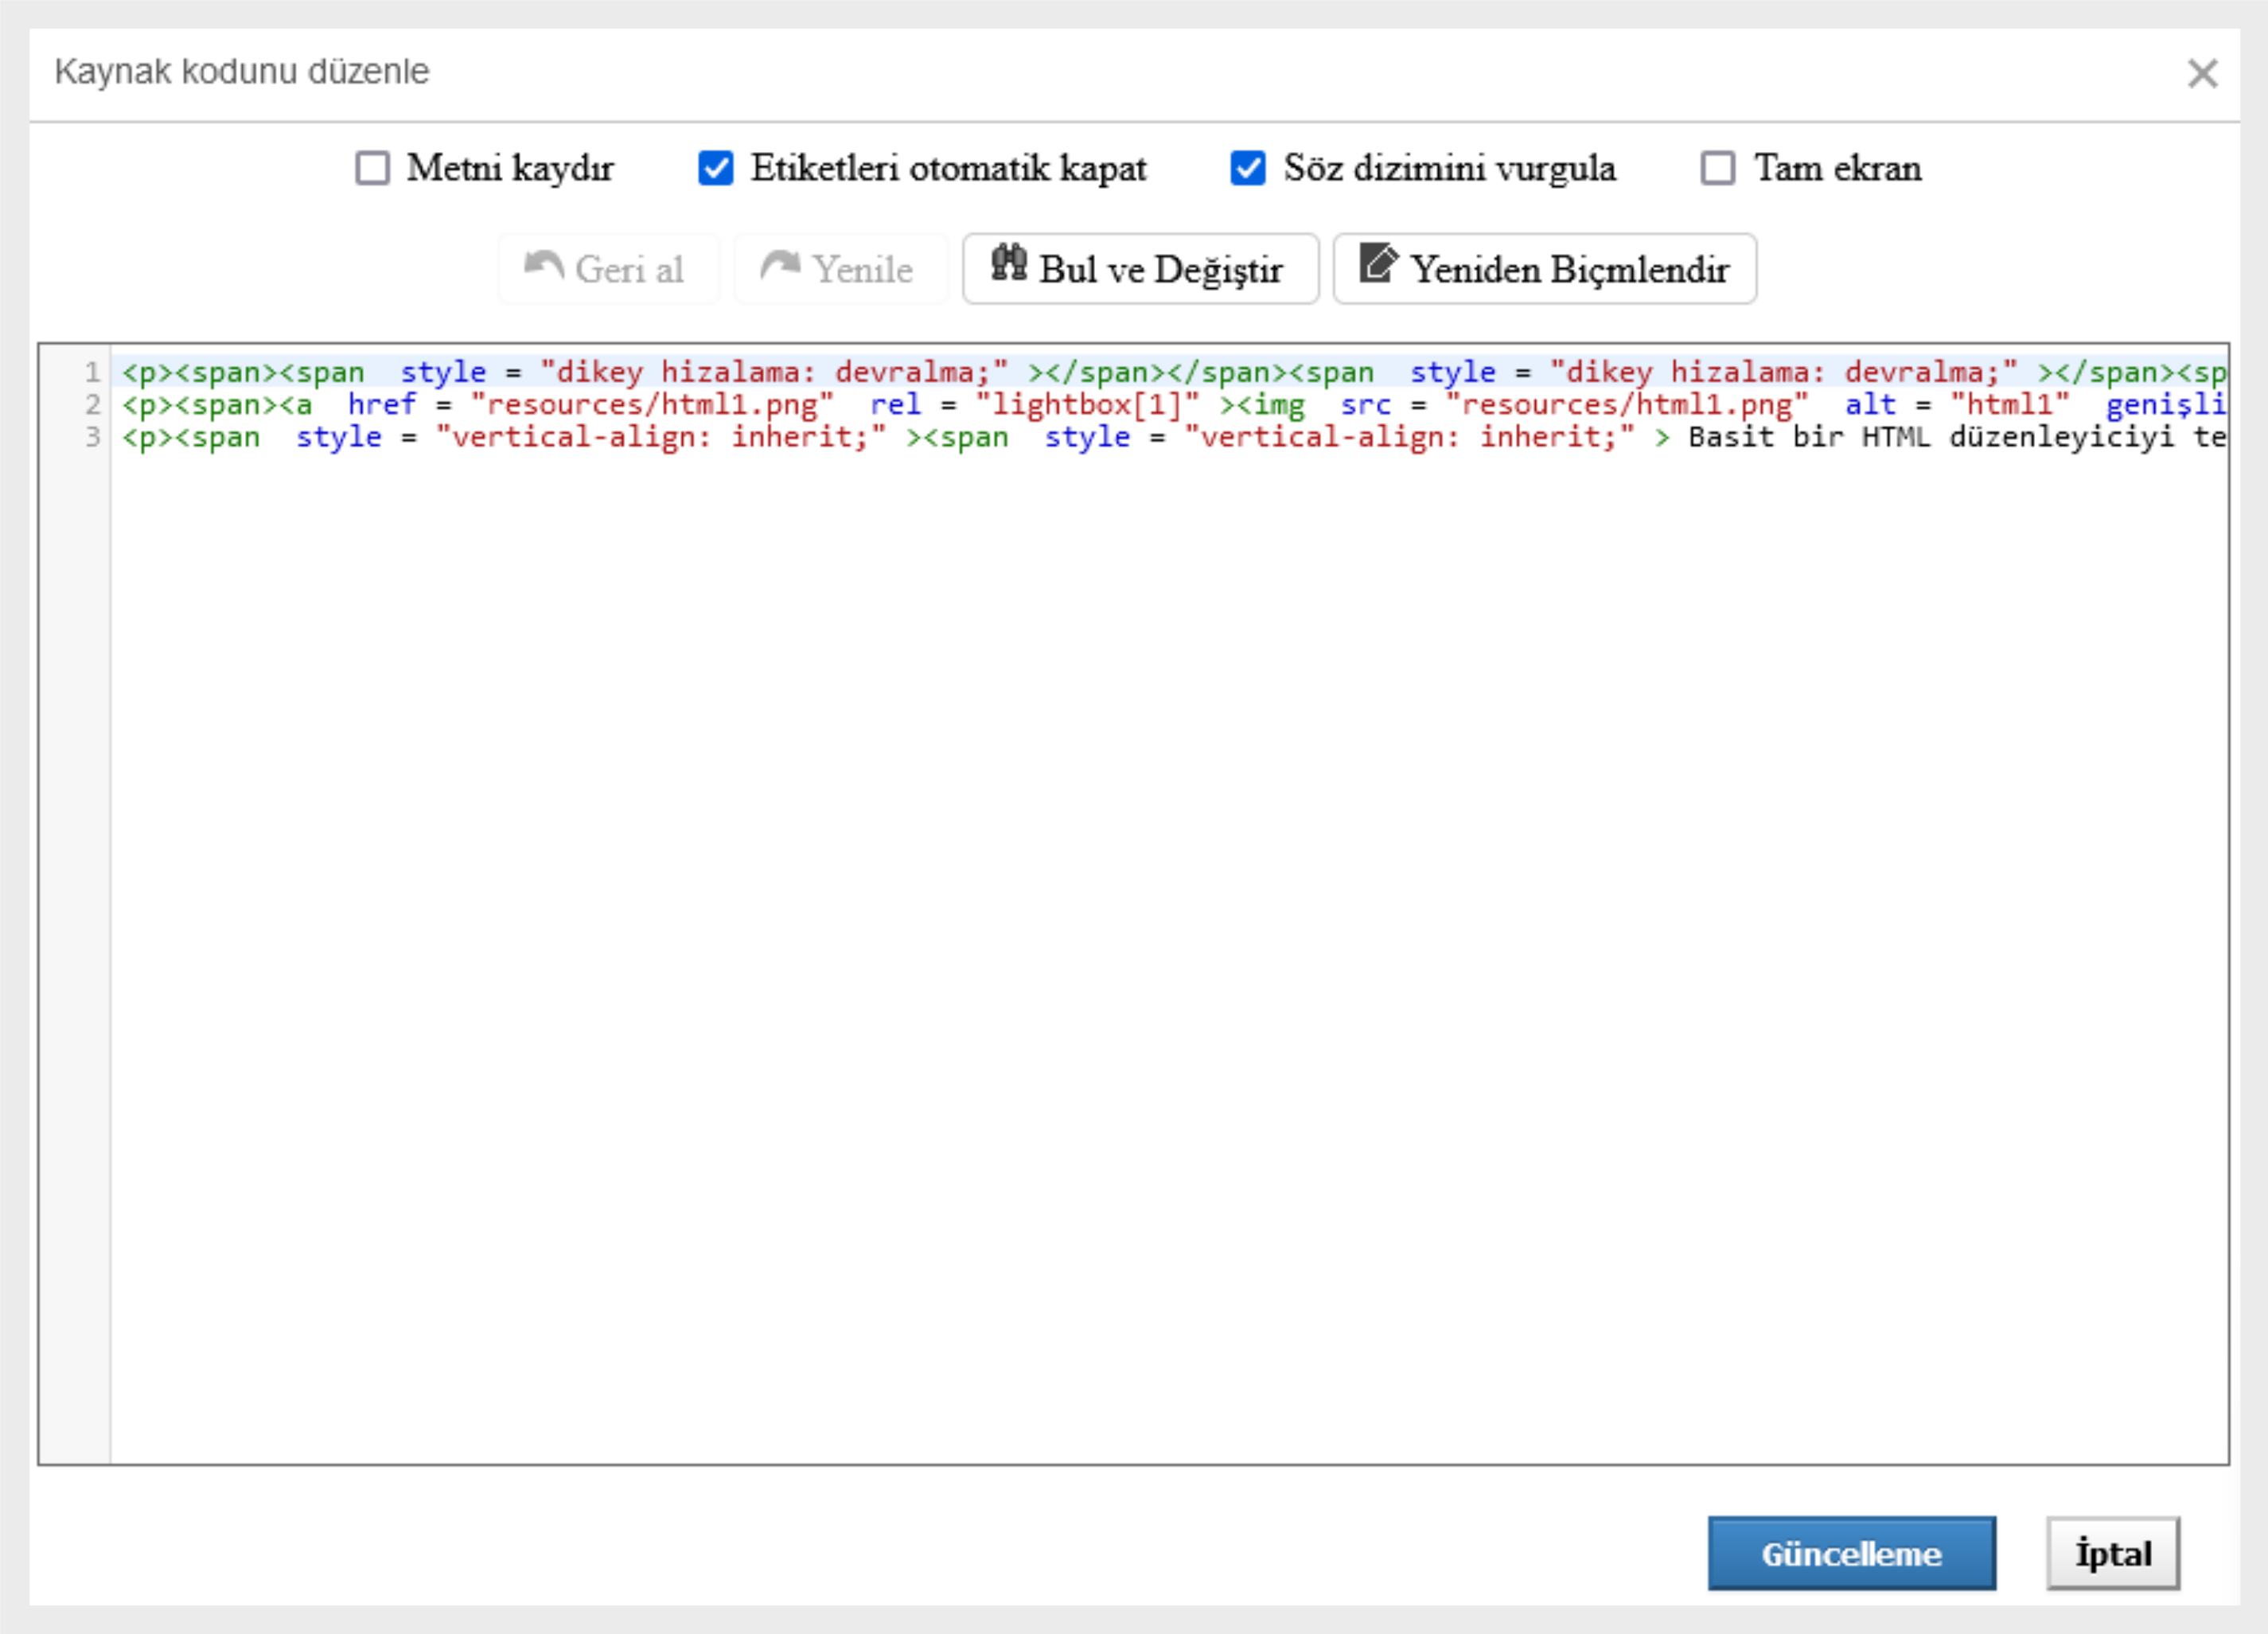The width and height of the screenshot is (2268, 1634).
Task: Select line number 2 in gutter
Action: pos(92,404)
